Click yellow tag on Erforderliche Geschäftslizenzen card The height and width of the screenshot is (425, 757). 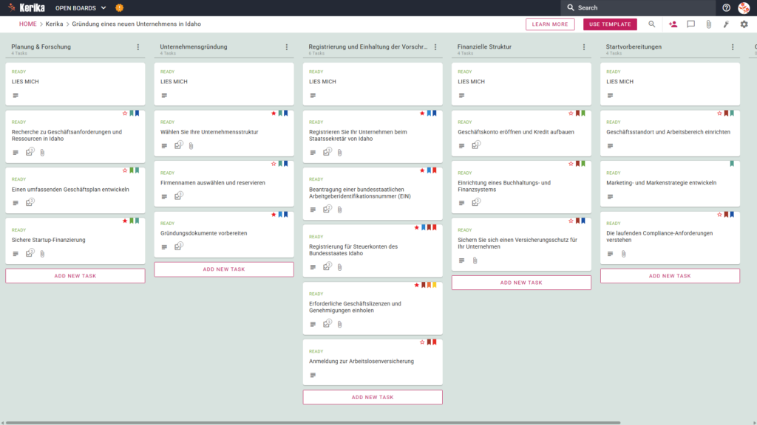pyautogui.click(x=435, y=285)
